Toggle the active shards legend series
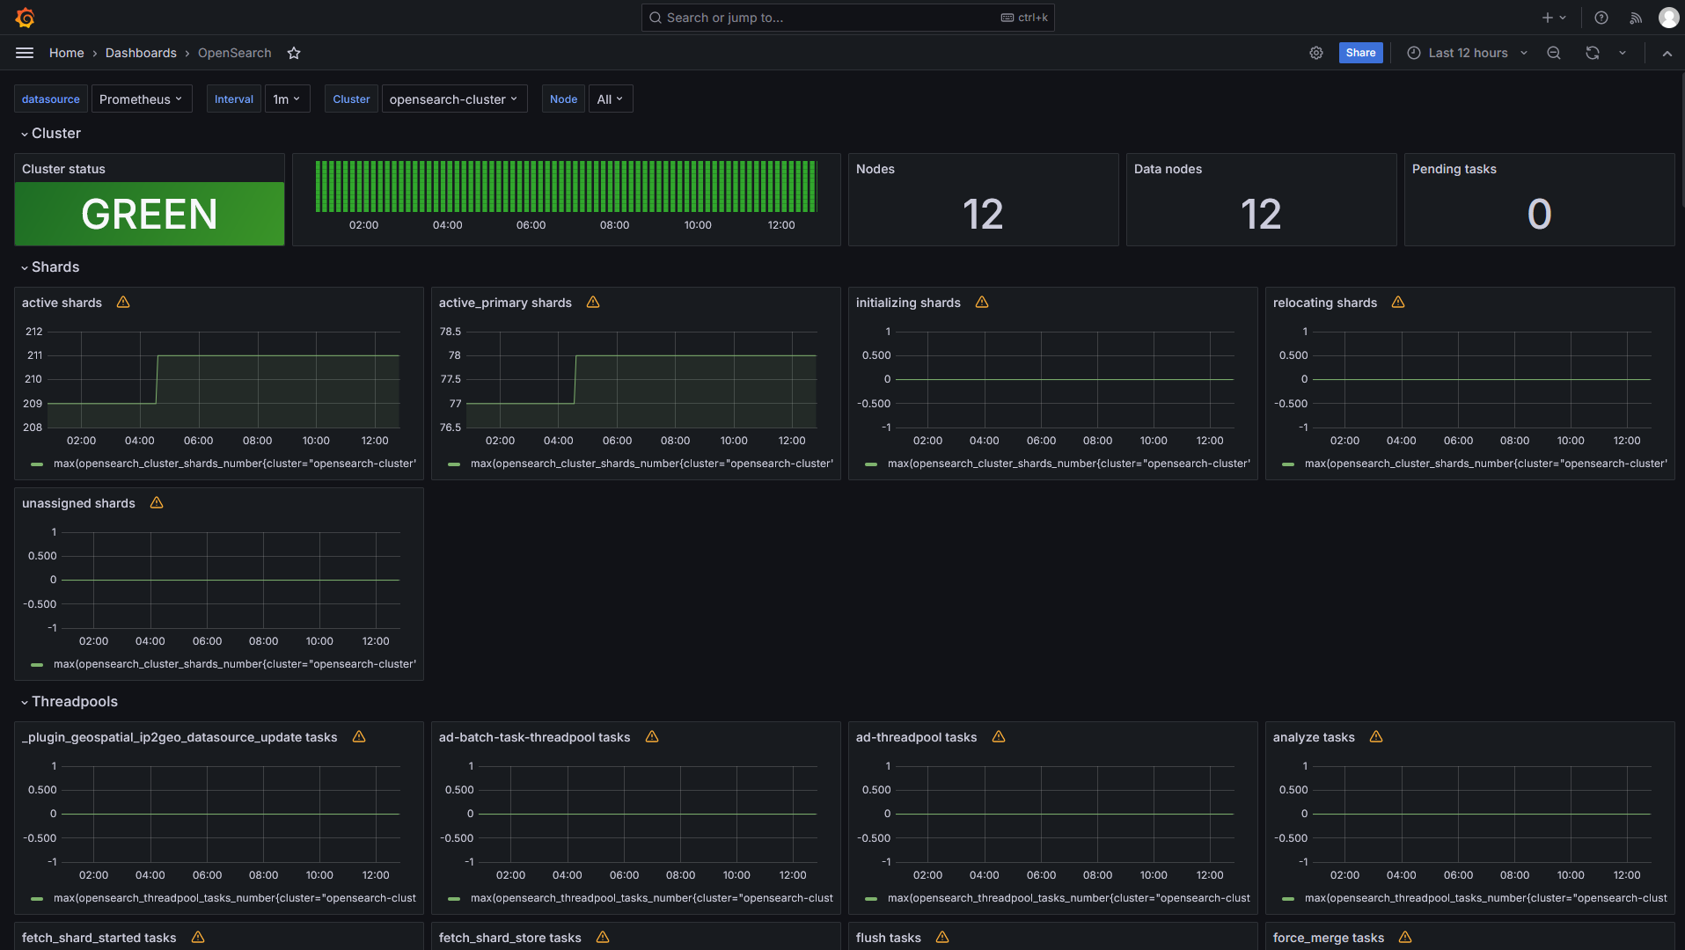1685x950 pixels. [233, 464]
